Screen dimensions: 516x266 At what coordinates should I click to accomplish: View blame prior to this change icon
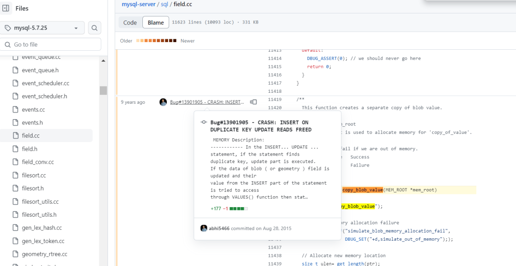point(253,102)
